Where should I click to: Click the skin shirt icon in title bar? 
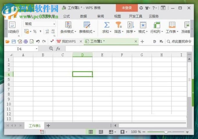click(147, 8)
